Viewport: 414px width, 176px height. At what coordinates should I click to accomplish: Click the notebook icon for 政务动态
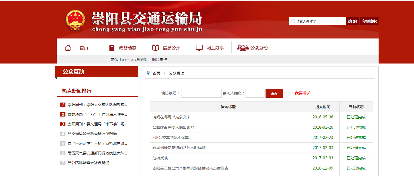click(x=112, y=48)
